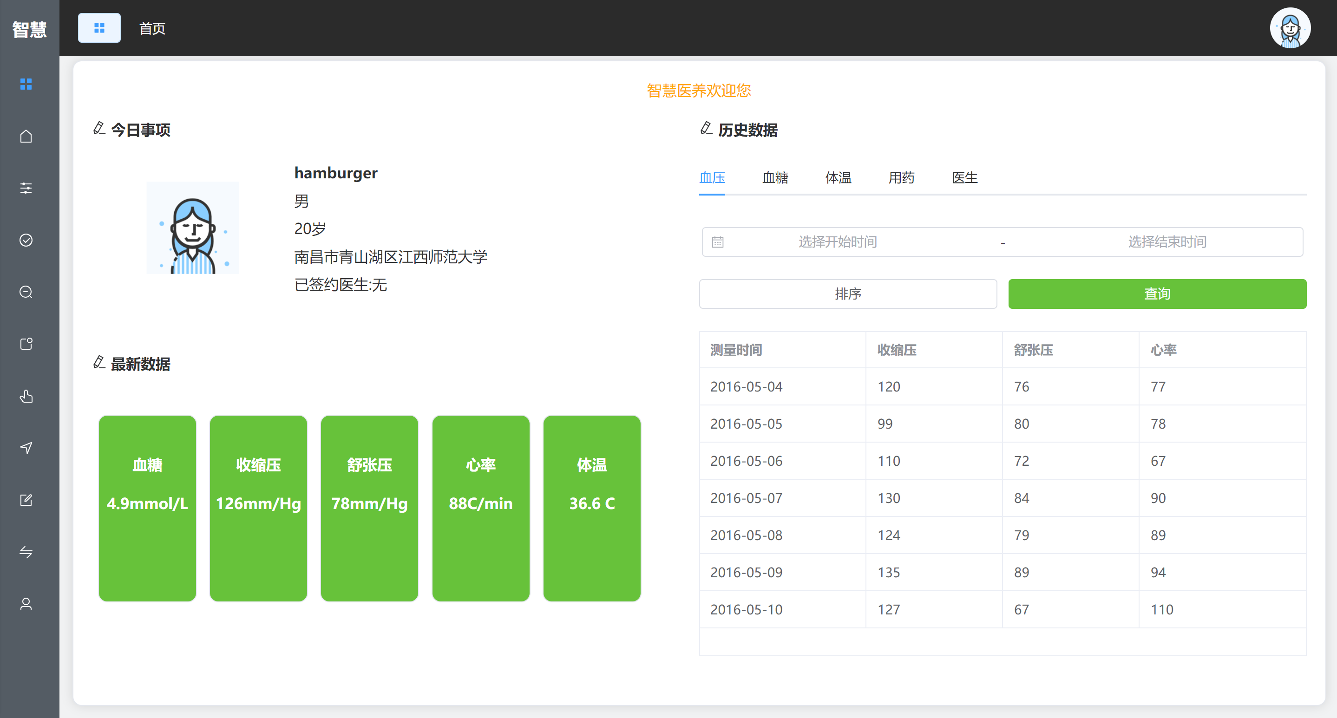
Task: Click the 体温 36.6 C card
Action: coord(592,509)
